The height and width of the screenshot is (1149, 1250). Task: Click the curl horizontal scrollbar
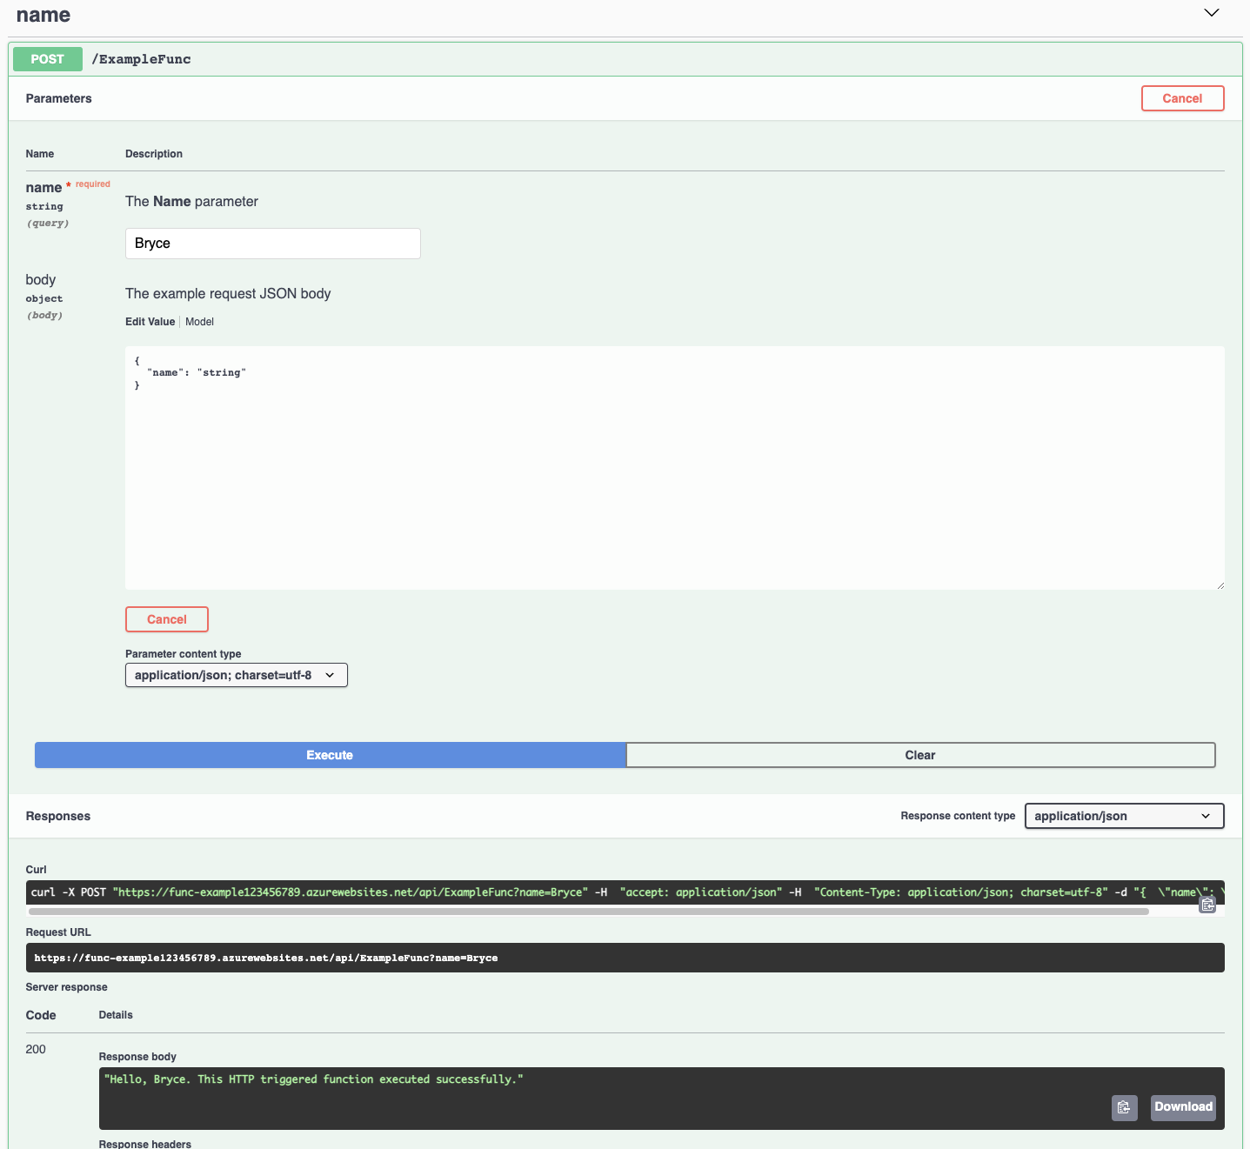[588, 912]
